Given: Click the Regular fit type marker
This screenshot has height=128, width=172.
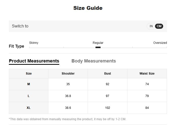Looking at the screenshot, I should [x=98, y=47].
